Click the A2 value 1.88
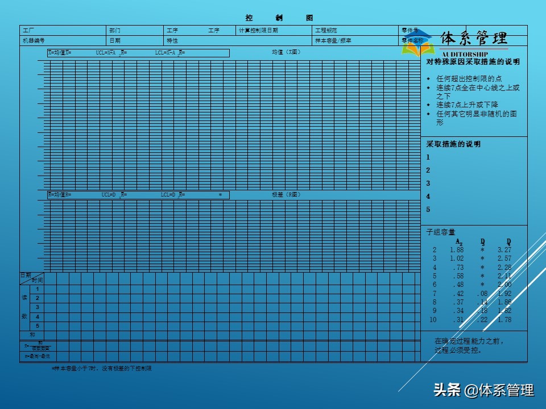This screenshot has height=409, width=546. click(457, 250)
